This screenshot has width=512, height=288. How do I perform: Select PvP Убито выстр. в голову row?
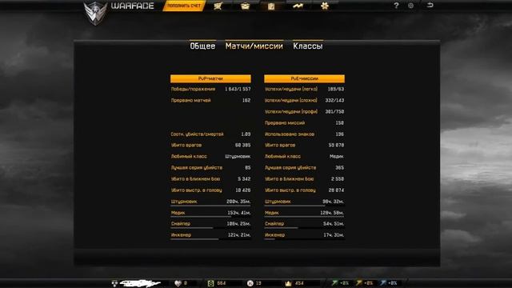click(210, 190)
